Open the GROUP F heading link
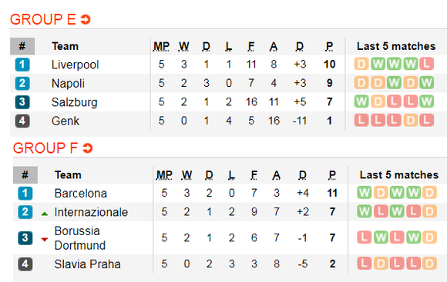The image size is (447, 282). (45, 148)
